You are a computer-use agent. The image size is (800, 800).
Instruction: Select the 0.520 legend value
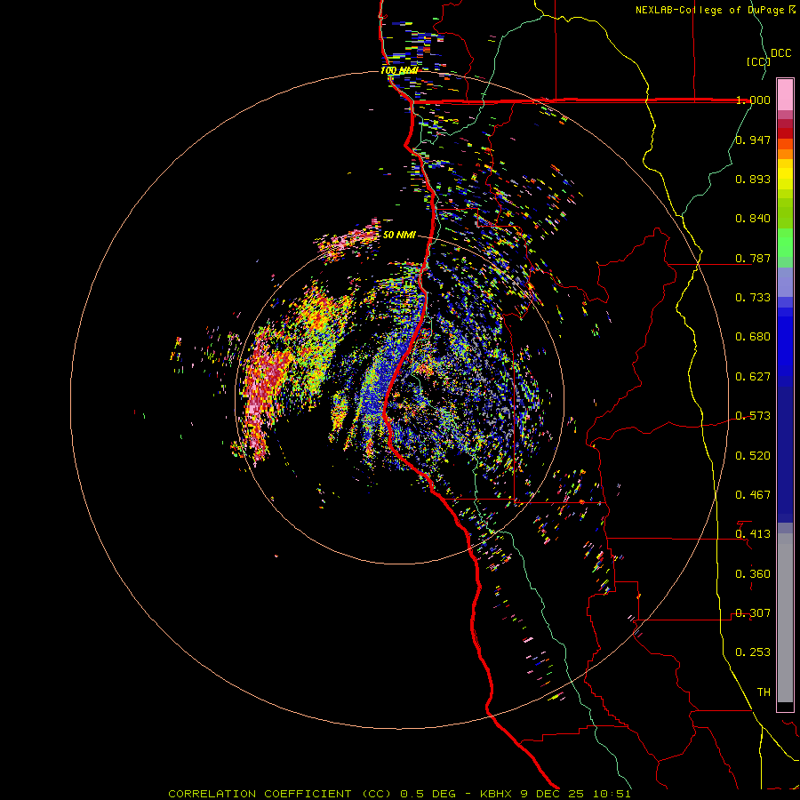point(753,456)
